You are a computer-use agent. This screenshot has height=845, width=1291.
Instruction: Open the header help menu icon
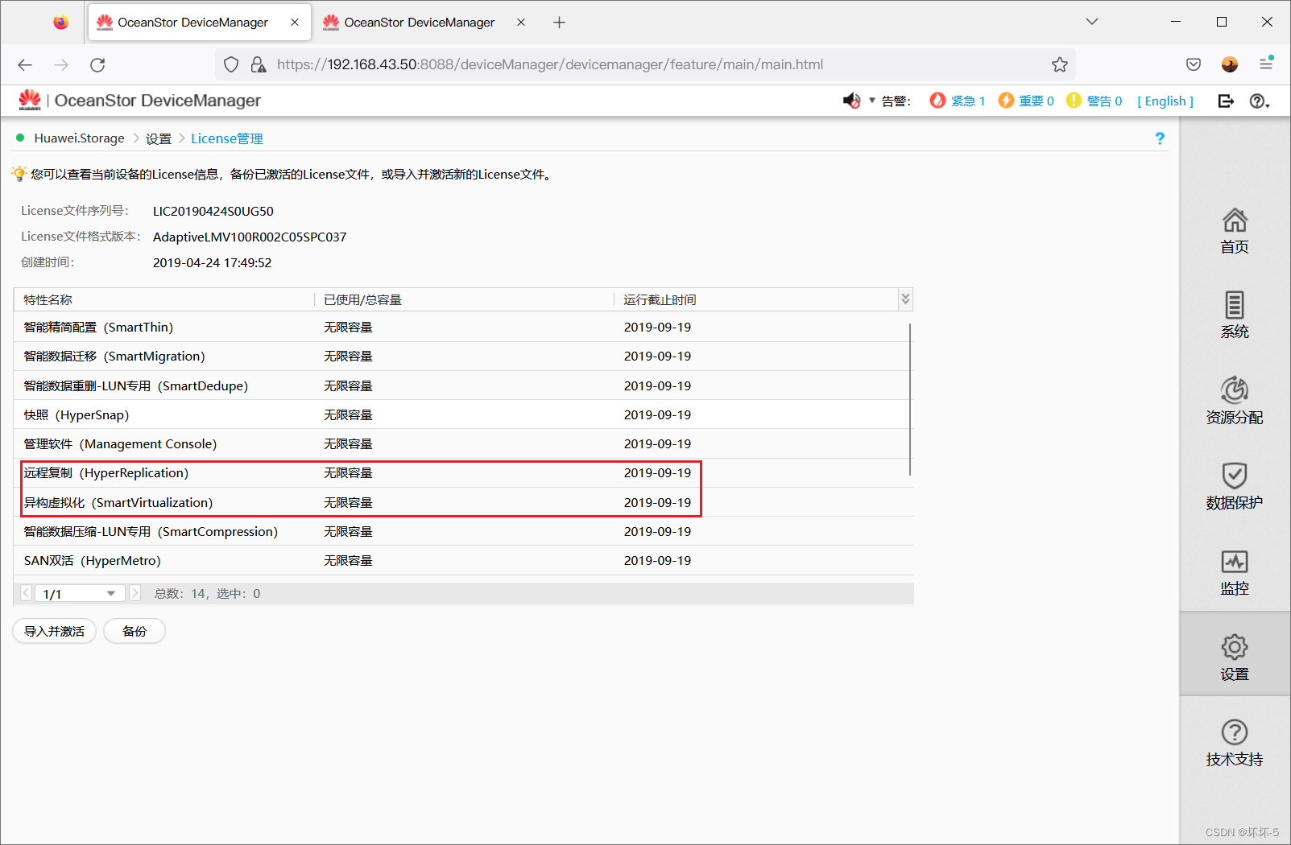[x=1259, y=101]
